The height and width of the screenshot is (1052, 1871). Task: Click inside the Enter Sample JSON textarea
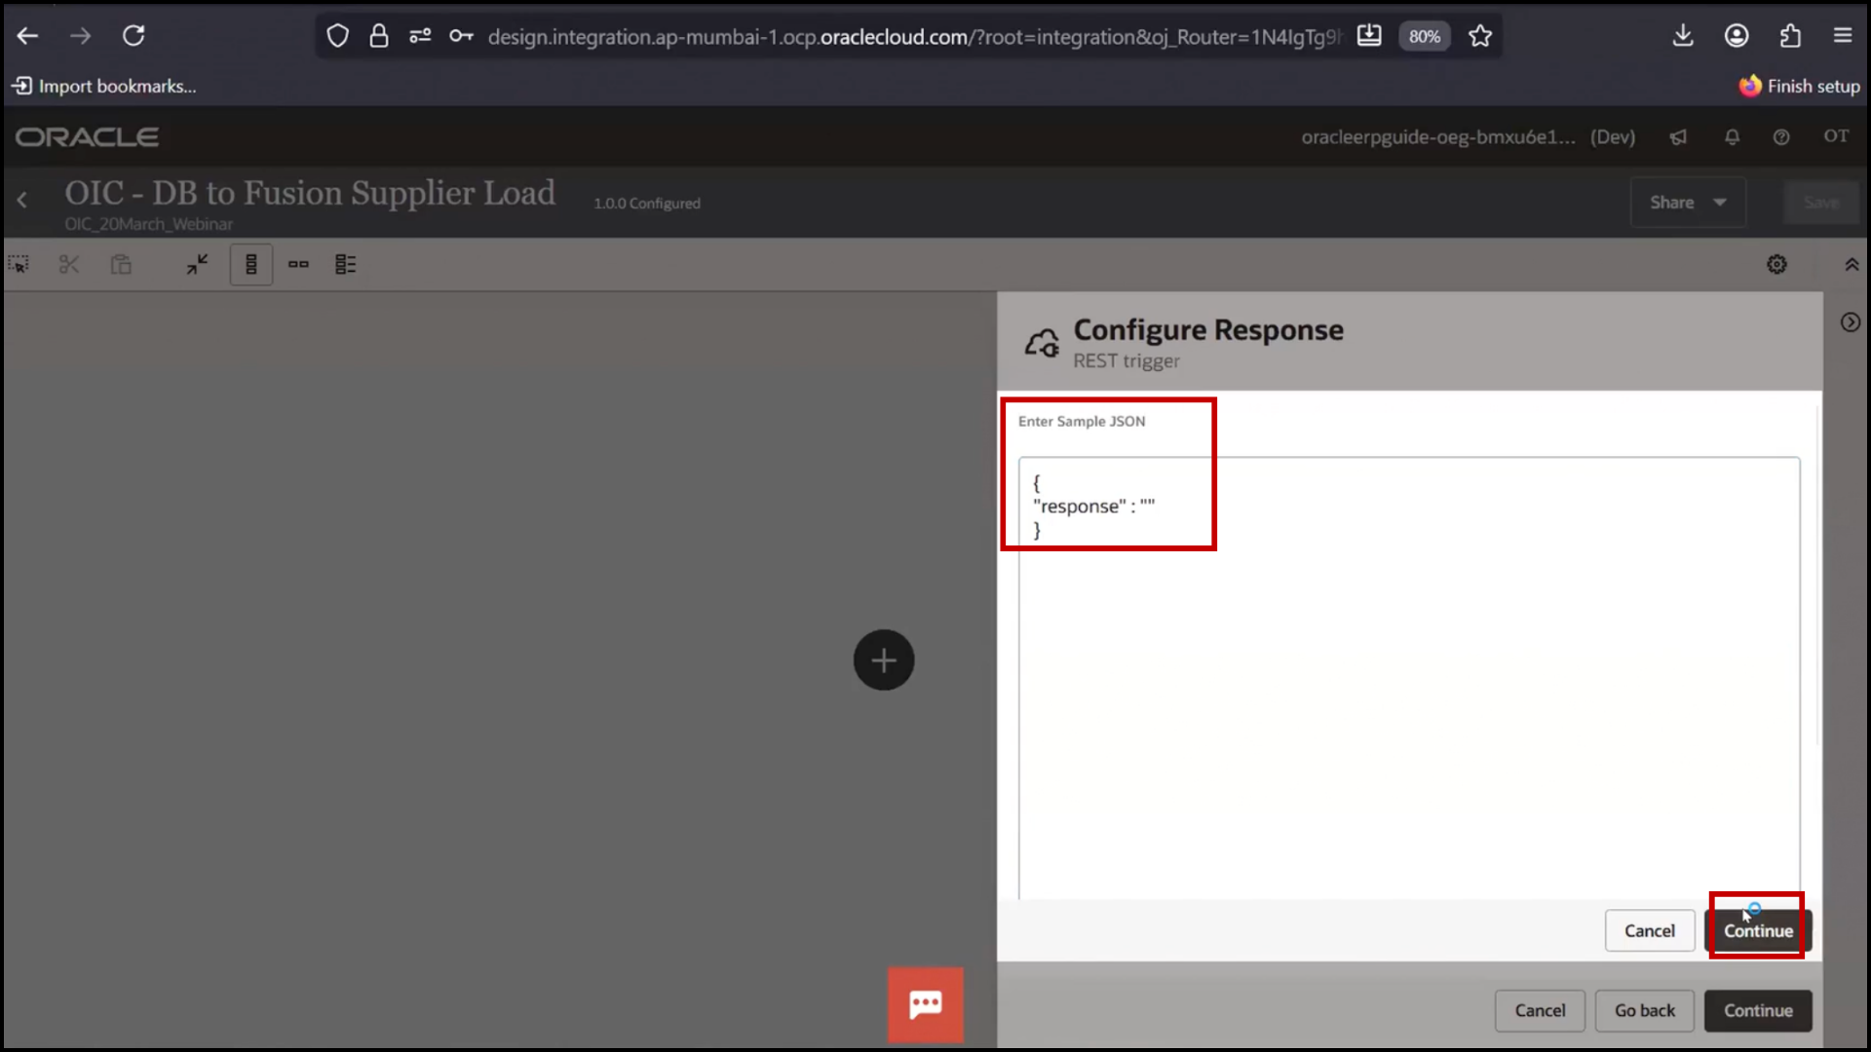[1409, 678]
